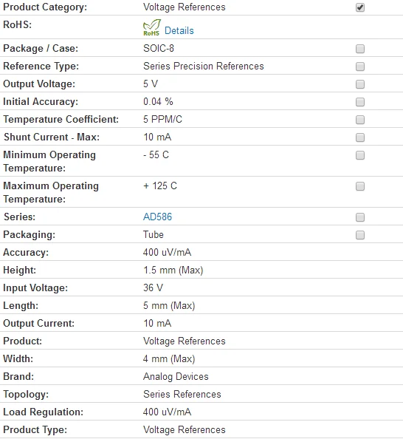This screenshot has height=439, width=403.
Task: Click the Output Current 10 mA value
Action: click(x=157, y=324)
